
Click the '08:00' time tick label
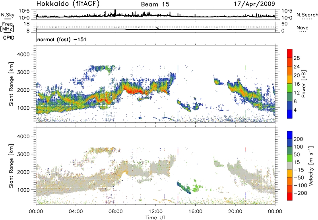point(116,212)
